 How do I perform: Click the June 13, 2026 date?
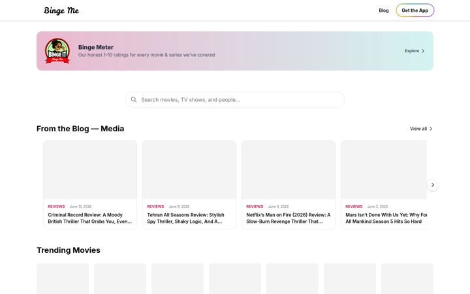click(x=81, y=206)
